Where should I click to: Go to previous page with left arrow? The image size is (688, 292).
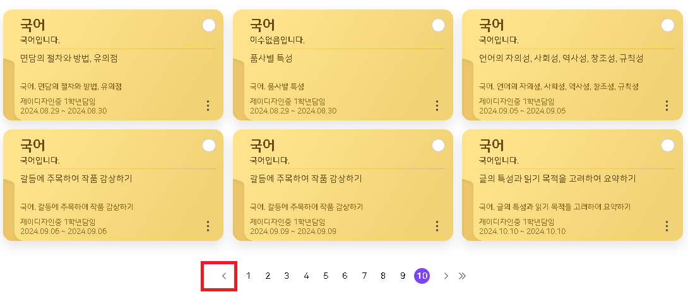click(223, 276)
